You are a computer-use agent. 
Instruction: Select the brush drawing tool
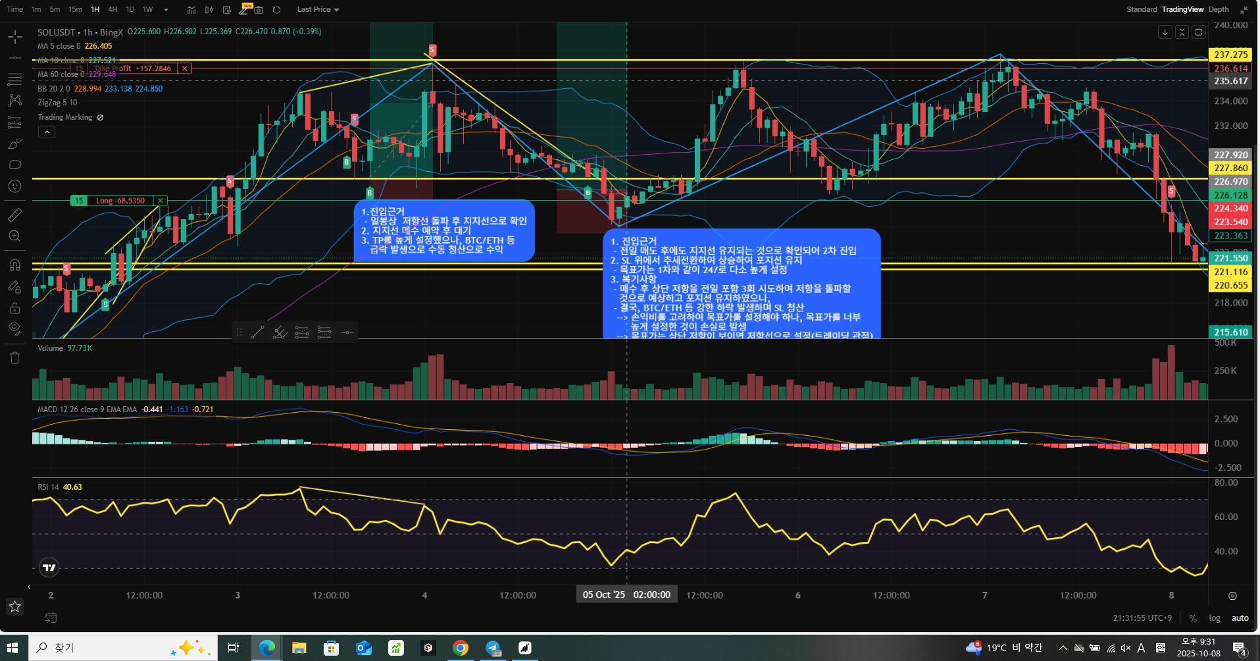(14, 144)
